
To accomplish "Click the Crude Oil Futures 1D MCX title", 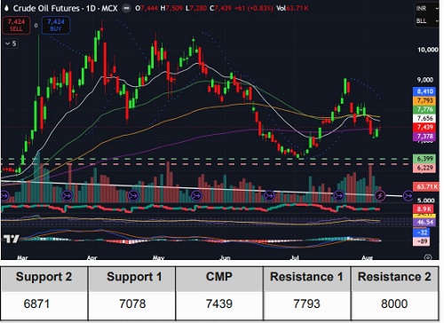I will tap(65, 8).
